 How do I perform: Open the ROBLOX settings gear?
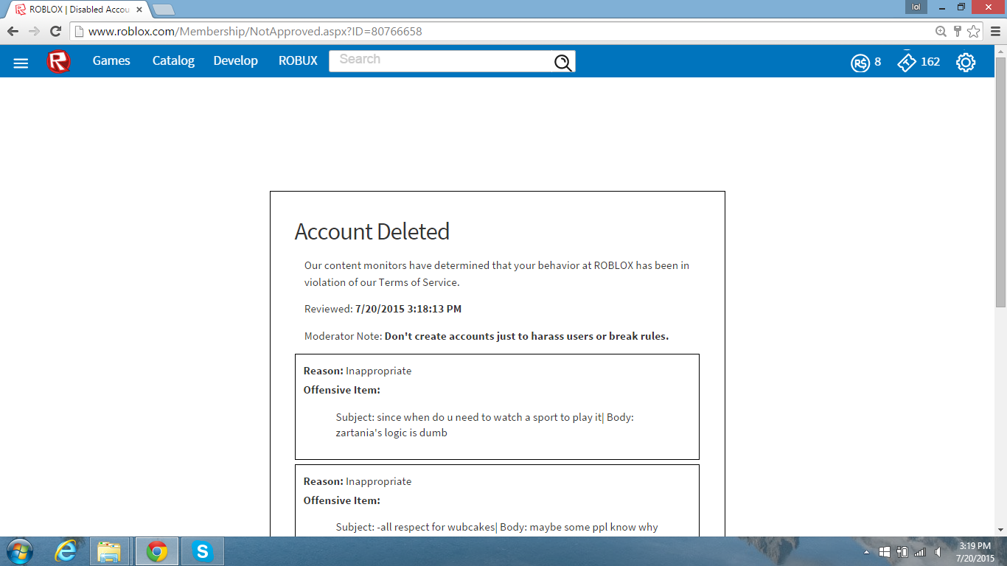click(966, 63)
